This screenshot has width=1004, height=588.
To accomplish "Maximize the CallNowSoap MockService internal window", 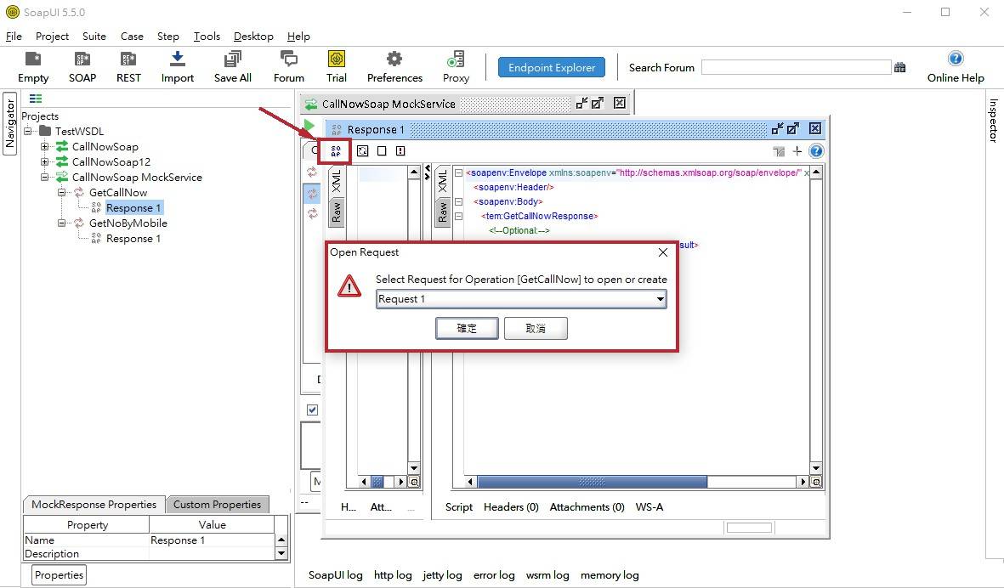I will [x=598, y=103].
